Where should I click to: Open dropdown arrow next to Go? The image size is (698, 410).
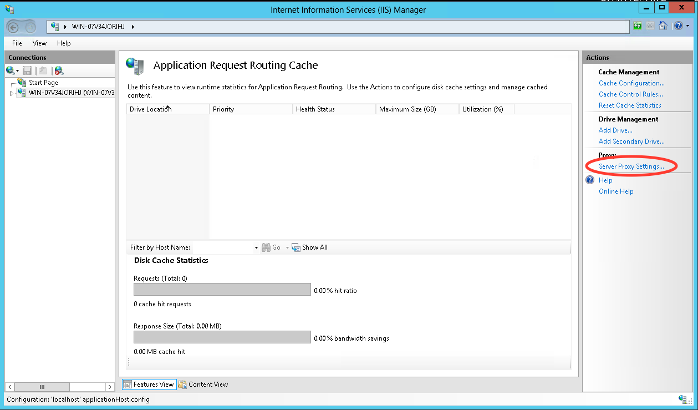point(287,247)
